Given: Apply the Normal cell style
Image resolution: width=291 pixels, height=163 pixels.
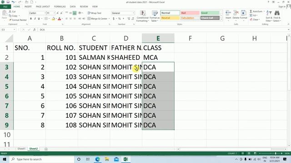Looking at the screenshot, I should [170, 13].
